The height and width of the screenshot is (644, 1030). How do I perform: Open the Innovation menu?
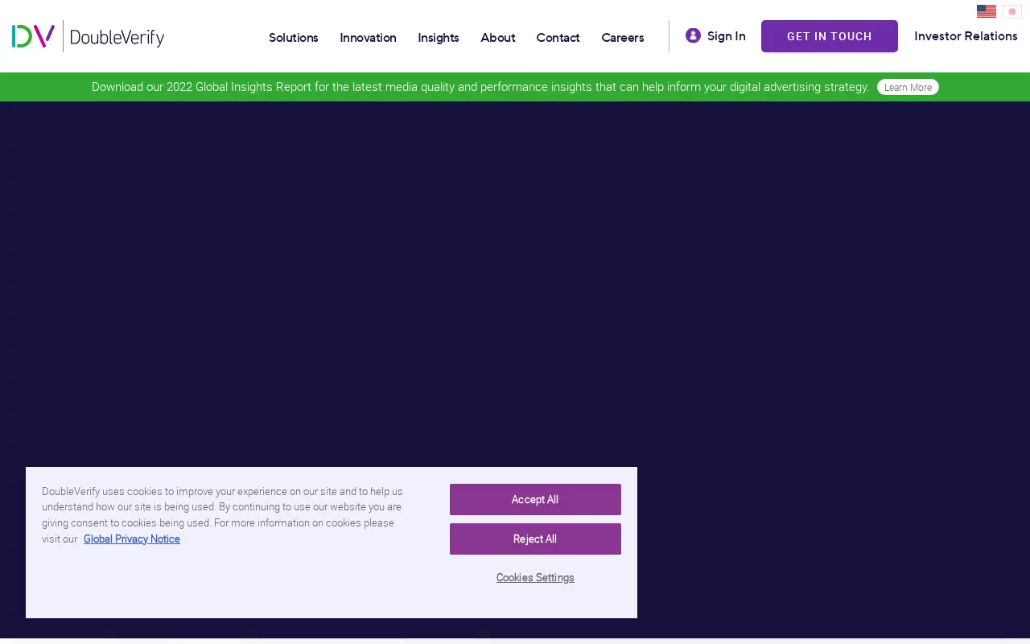pos(368,38)
